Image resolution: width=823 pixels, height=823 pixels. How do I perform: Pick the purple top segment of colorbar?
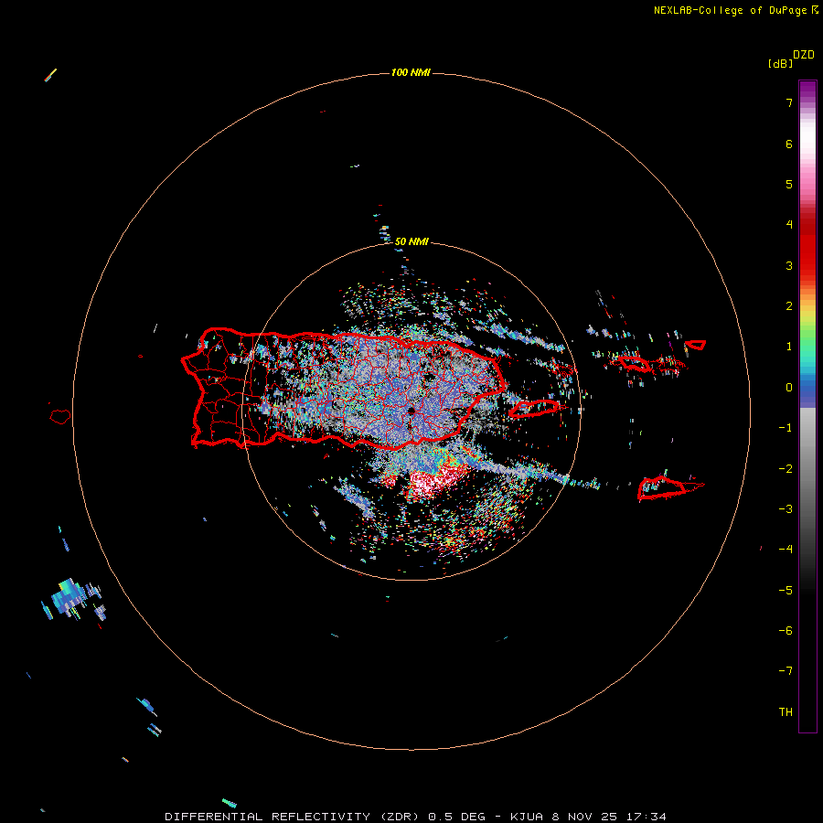tap(807, 91)
